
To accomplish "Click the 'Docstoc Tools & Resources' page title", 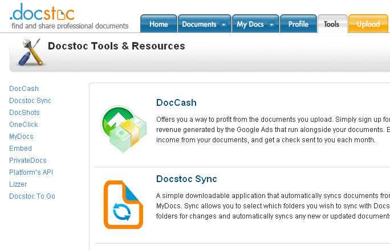I will pyautogui.click(x=116, y=46).
